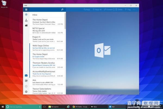Launch Internet Explorer from taskbar
This screenshot has width=163, height=109.
[68, 107]
